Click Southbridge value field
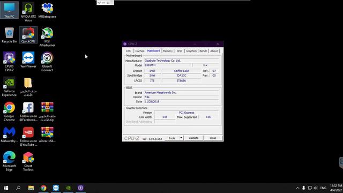The image size is (343, 193). coord(181,76)
